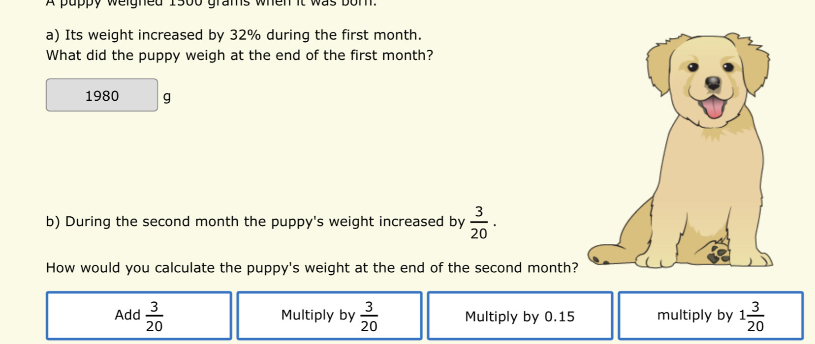Image resolution: width=815 pixels, height=344 pixels.
Task: Select the "Multiply by 3/20" answer option
Action: (329, 315)
